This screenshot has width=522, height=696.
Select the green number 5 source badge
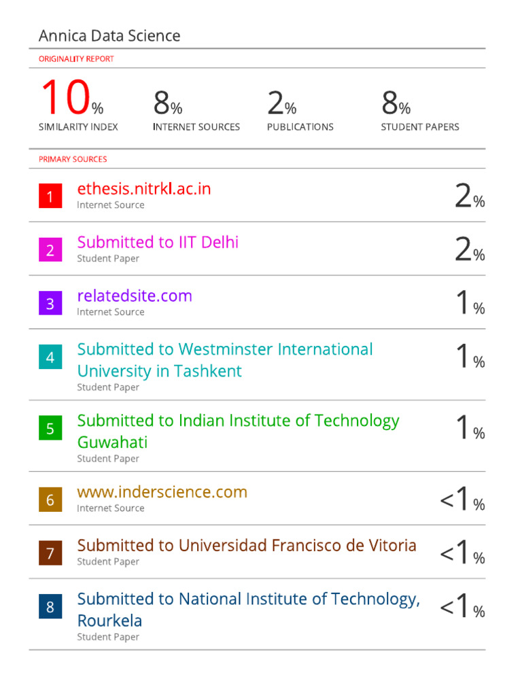(x=50, y=429)
